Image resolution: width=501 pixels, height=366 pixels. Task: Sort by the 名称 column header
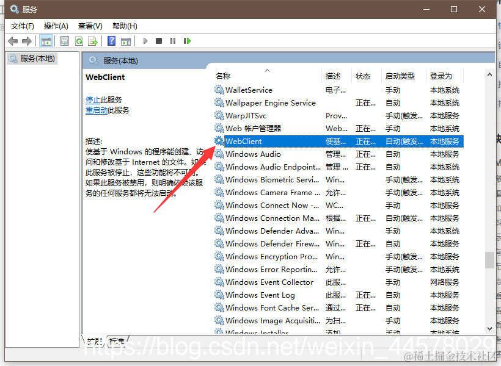point(267,76)
